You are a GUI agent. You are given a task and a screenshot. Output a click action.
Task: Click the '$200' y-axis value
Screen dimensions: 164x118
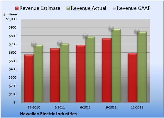point(13,86)
